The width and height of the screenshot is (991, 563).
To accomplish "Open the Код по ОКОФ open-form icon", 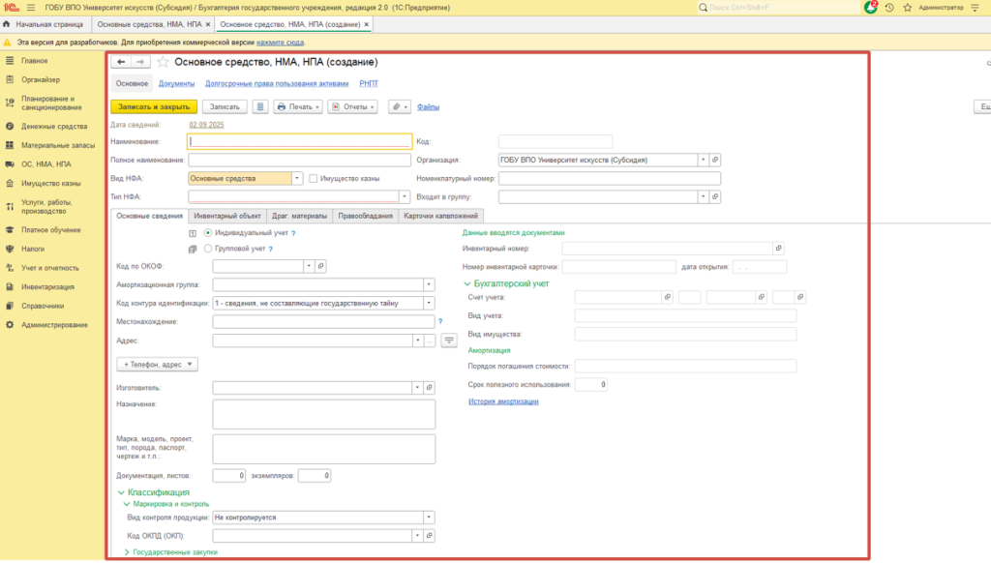I will coord(321,266).
